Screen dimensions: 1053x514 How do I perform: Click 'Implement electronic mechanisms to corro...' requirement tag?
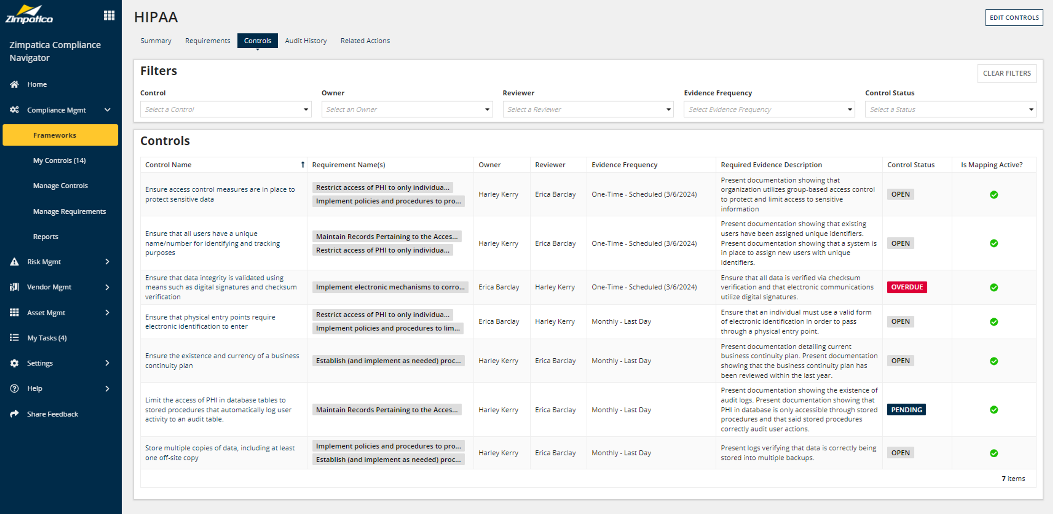[x=390, y=287]
